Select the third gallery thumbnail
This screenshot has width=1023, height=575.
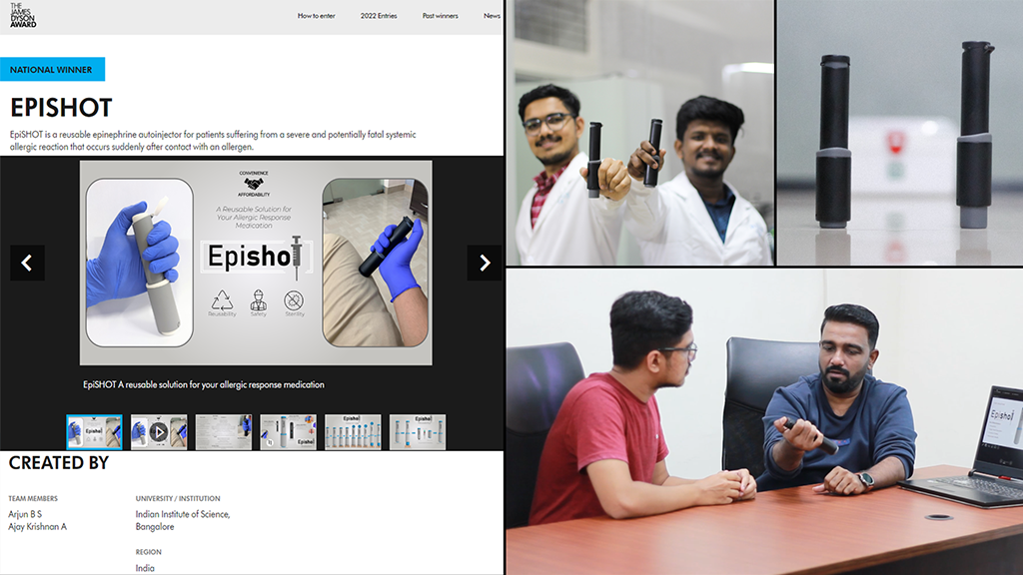(x=223, y=431)
